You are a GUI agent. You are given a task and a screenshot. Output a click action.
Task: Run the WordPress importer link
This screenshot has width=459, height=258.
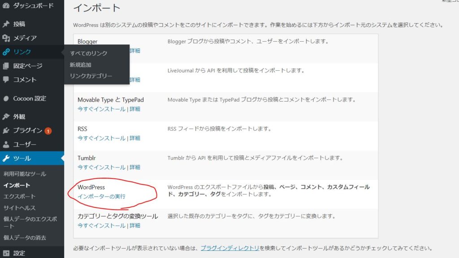coord(101,197)
